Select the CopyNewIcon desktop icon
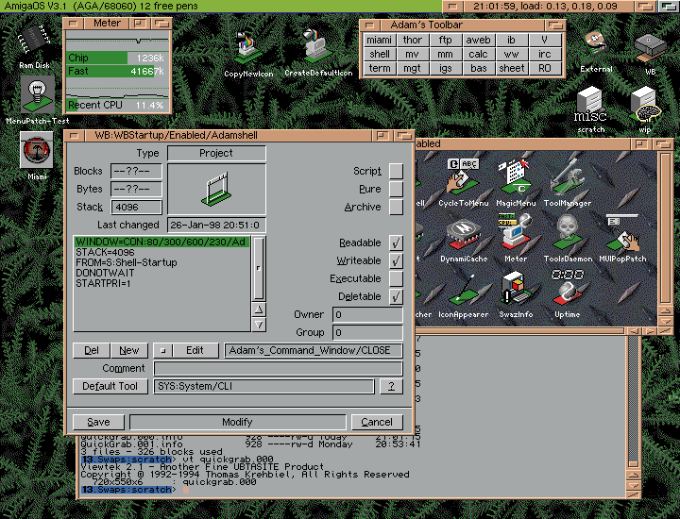This screenshot has height=519, width=680. pos(248,48)
